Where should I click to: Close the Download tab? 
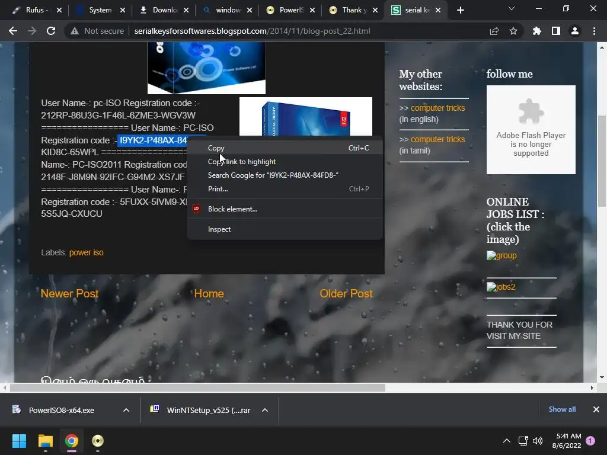pyautogui.click(x=186, y=11)
